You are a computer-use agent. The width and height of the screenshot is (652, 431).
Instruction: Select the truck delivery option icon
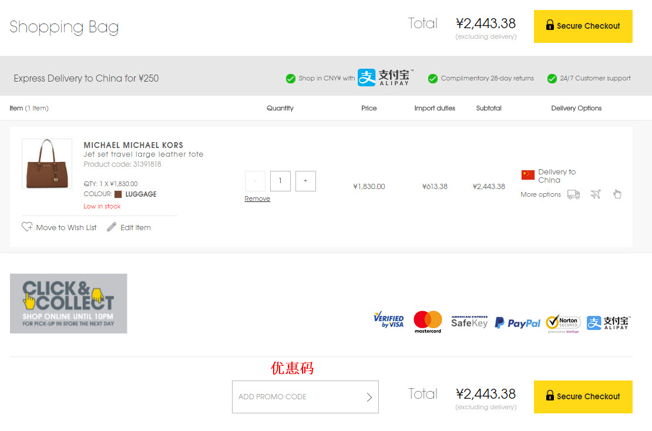click(574, 194)
